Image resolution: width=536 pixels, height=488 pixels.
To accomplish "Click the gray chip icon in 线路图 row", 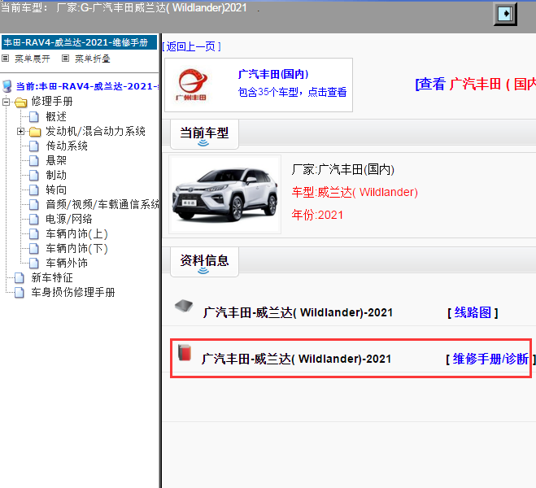I will [x=184, y=306].
